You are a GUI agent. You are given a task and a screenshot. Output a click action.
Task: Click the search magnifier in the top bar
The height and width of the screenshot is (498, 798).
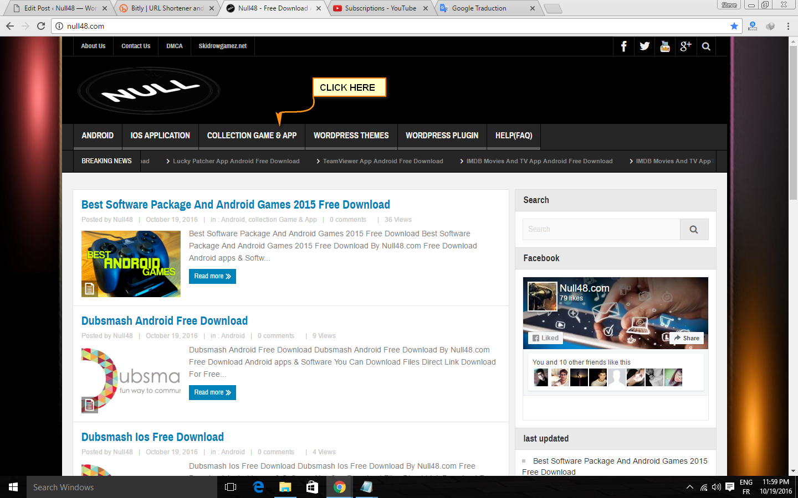(x=706, y=46)
